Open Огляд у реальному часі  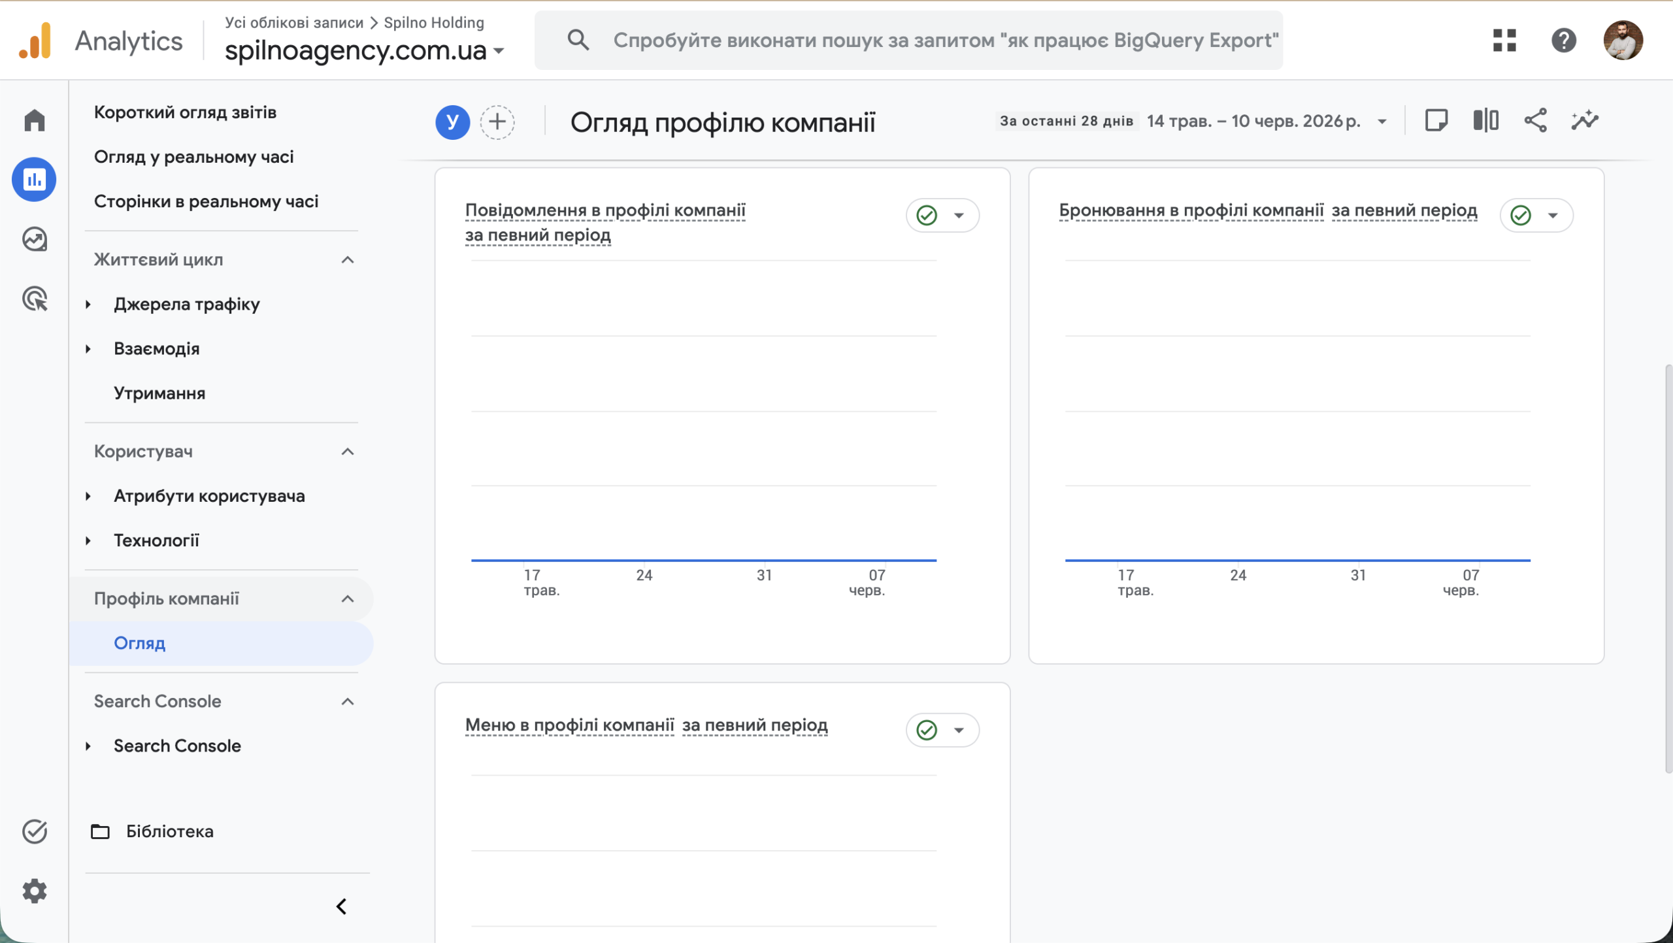(193, 157)
